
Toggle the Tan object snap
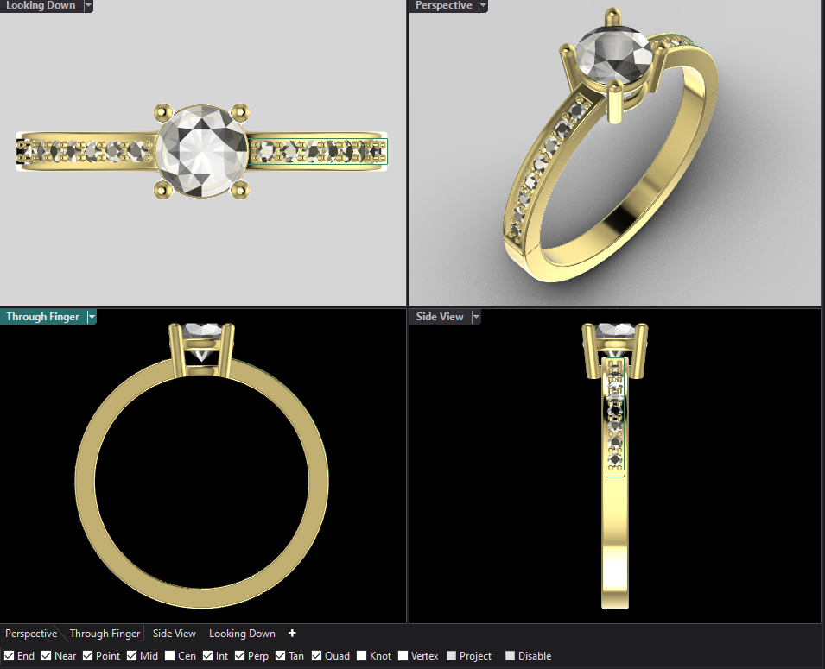pos(281,656)
